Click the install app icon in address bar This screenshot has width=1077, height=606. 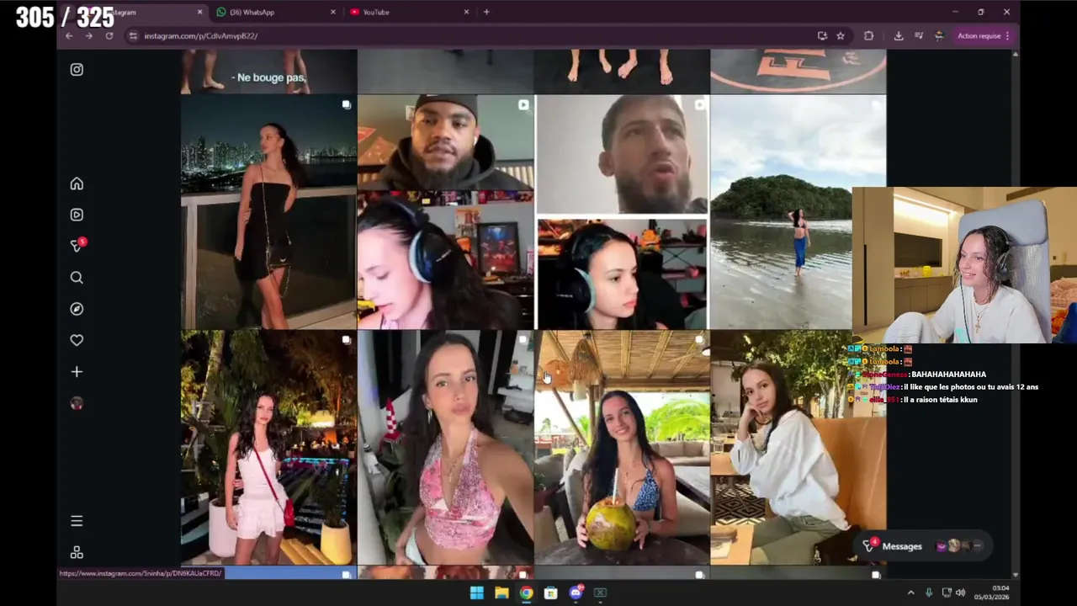[x=822, y=36]
